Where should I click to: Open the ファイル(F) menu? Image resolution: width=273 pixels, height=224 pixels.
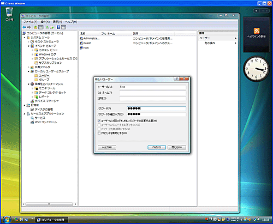click(x=30, y=22)
